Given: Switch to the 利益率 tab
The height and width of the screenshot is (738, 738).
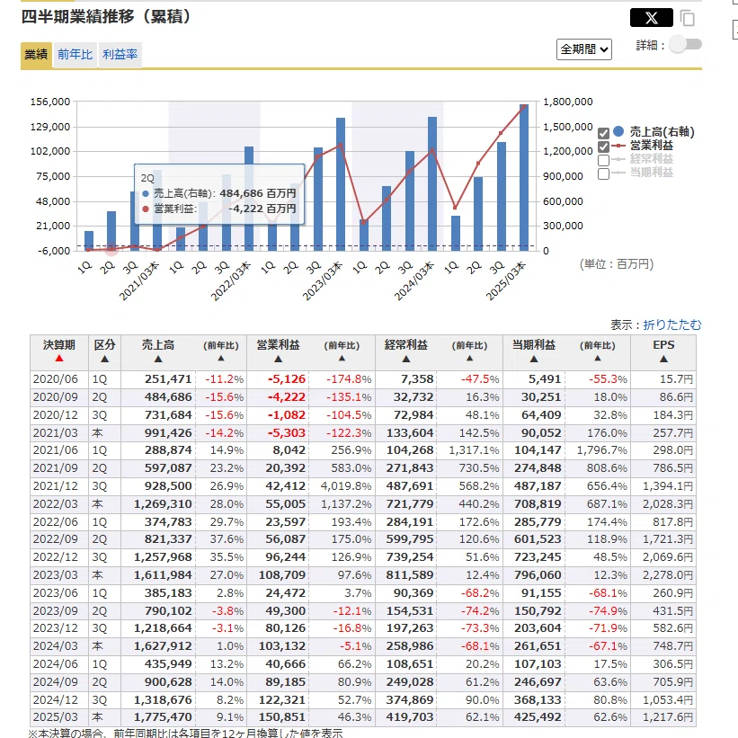Looking at the screenshot, I should pyautogui.click(x=120, y=55).
